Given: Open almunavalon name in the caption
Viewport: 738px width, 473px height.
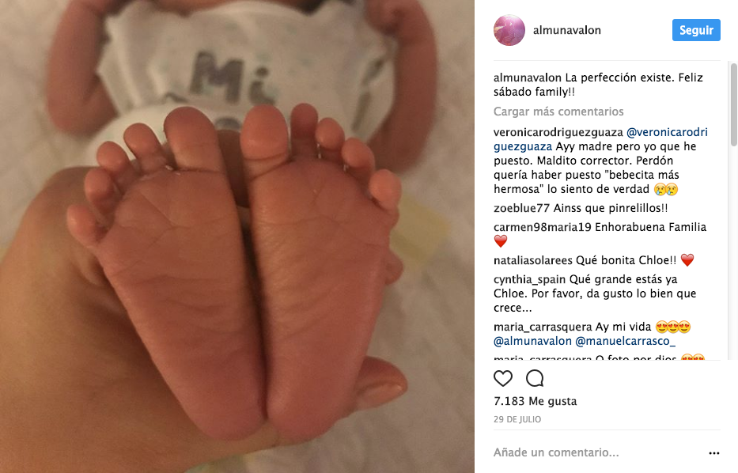Looking at the screenshot, I should [527, 78].
